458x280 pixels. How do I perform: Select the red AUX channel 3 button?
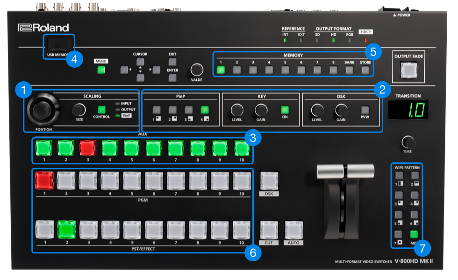click(88, 148)
